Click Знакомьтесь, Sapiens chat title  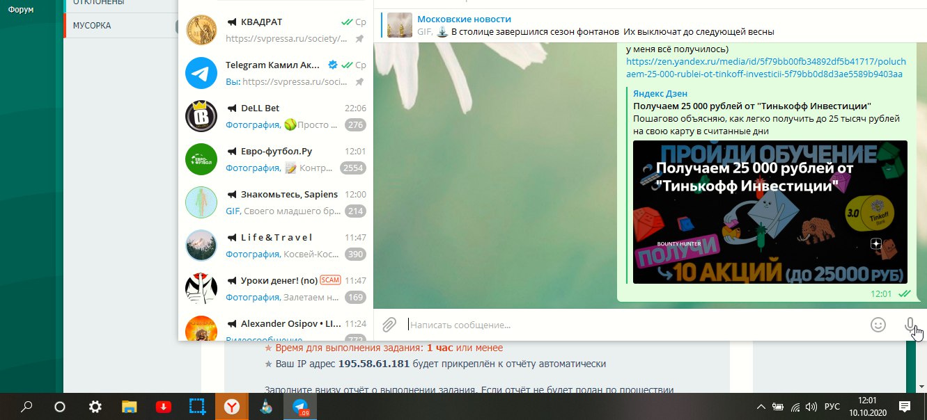pos(289,195)
